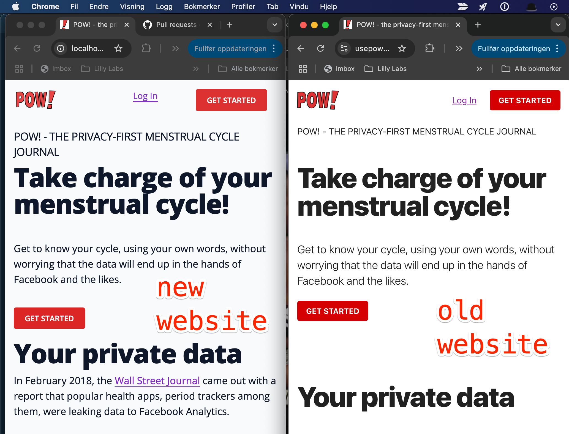Open the Apple menu

pyautogui.click(x=16, y=6)
